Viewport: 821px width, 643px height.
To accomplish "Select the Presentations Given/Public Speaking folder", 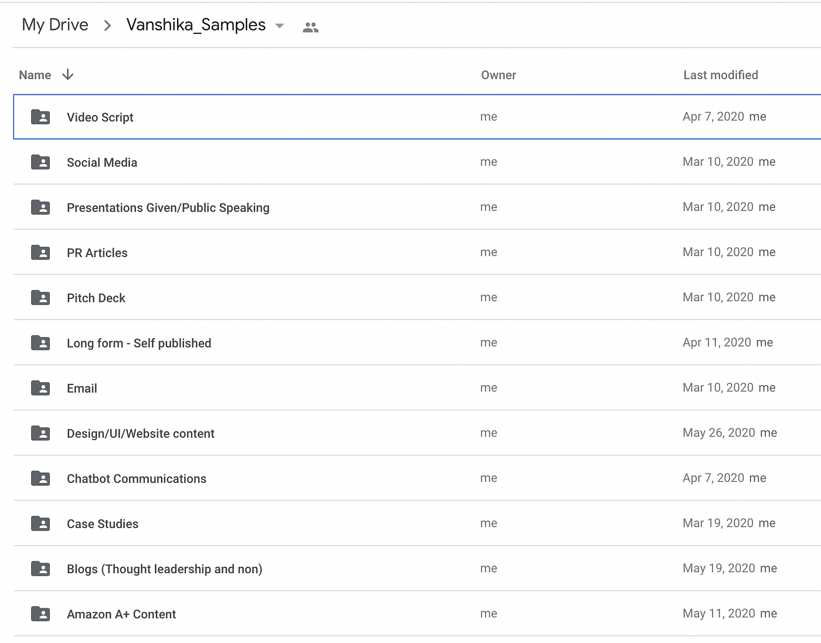I will pyautogui.click(x=168, y=207).
